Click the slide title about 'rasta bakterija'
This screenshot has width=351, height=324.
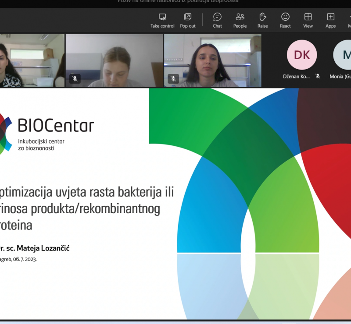pyautogui.click(x=86, y=208)
